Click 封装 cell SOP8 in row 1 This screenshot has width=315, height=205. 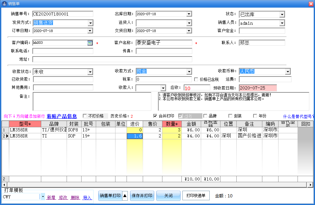[x=74, y=130]
